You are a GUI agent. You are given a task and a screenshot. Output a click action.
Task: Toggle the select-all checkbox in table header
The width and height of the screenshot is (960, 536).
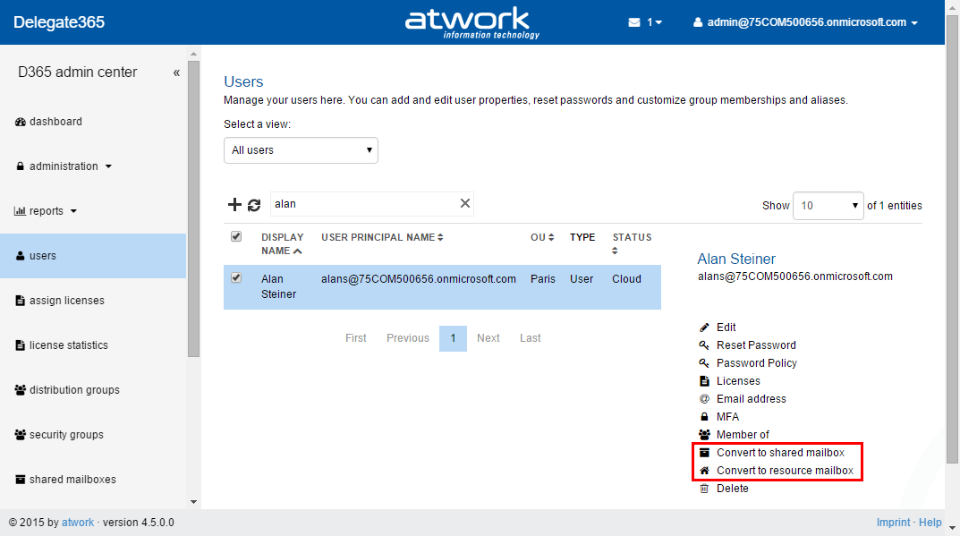tap(236, 237)
